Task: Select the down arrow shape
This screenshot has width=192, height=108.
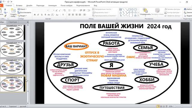Action: click(132, 13)
